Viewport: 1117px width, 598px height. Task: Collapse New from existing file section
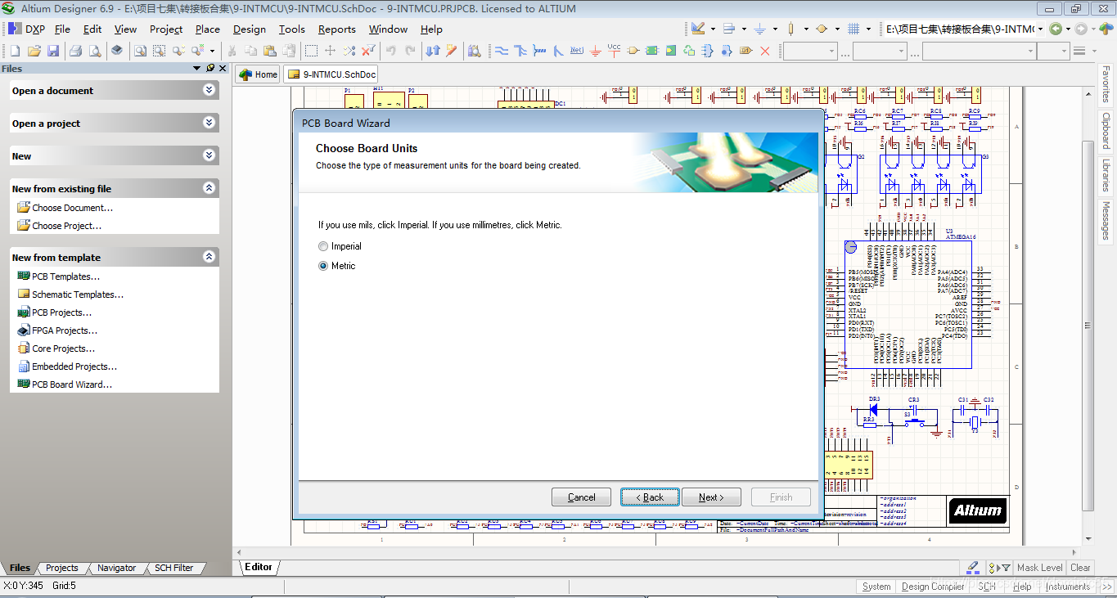(x=209, y=188)
